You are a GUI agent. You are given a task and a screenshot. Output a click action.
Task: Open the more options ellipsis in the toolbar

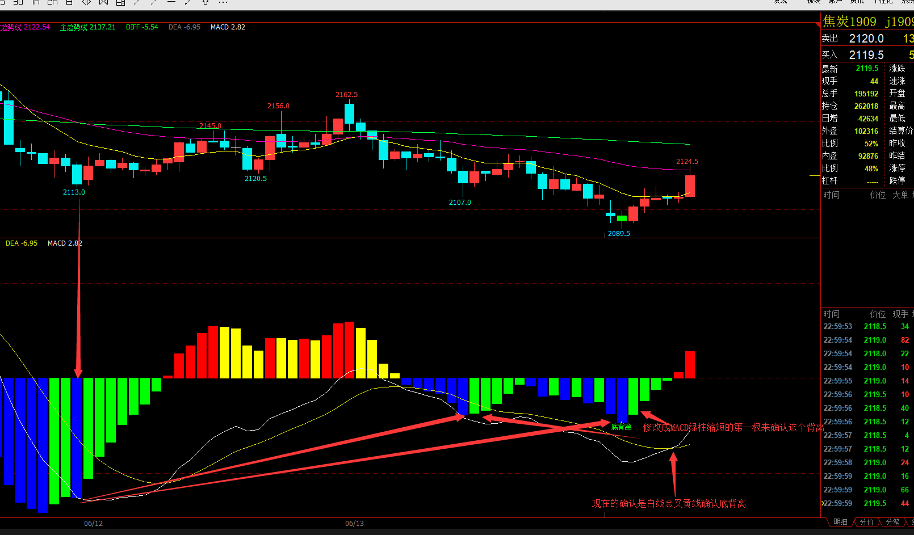pos(223,2)
